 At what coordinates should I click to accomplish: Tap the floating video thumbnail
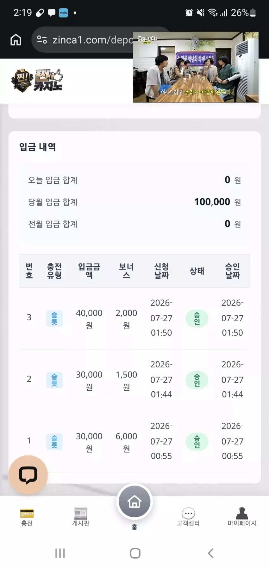(196, 67)
